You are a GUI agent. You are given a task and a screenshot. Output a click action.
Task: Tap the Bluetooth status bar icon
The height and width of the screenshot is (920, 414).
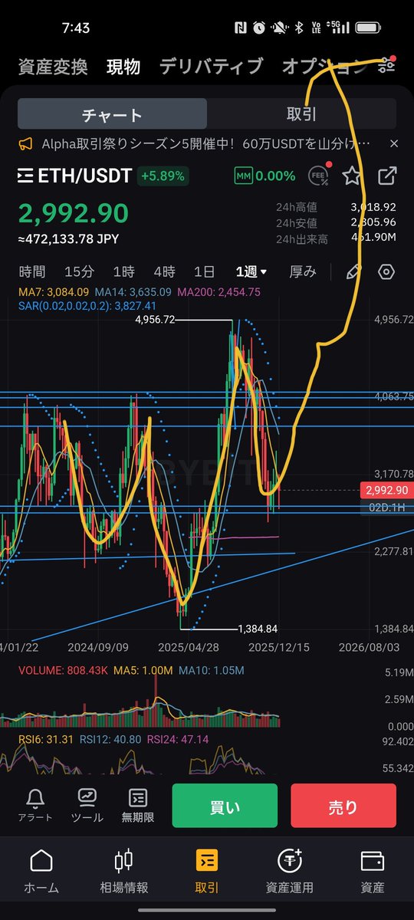tap(300, 28)
